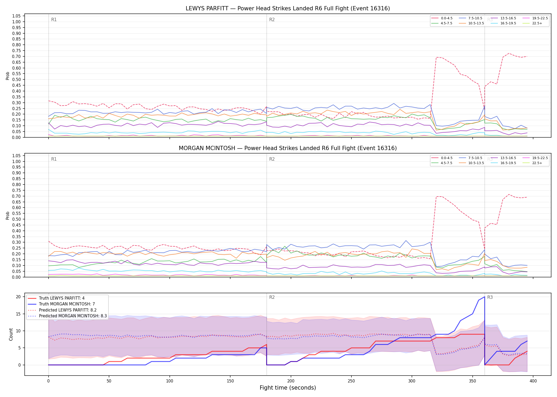The height and width of the screenshot is (397, 557).
Task: Pick the 13.5-16.5 legend entry in McIntosh chart
Action: point(504,158)
